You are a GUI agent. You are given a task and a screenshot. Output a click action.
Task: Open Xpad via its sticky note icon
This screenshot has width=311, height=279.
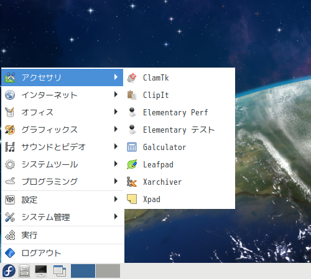coord(132,199)
